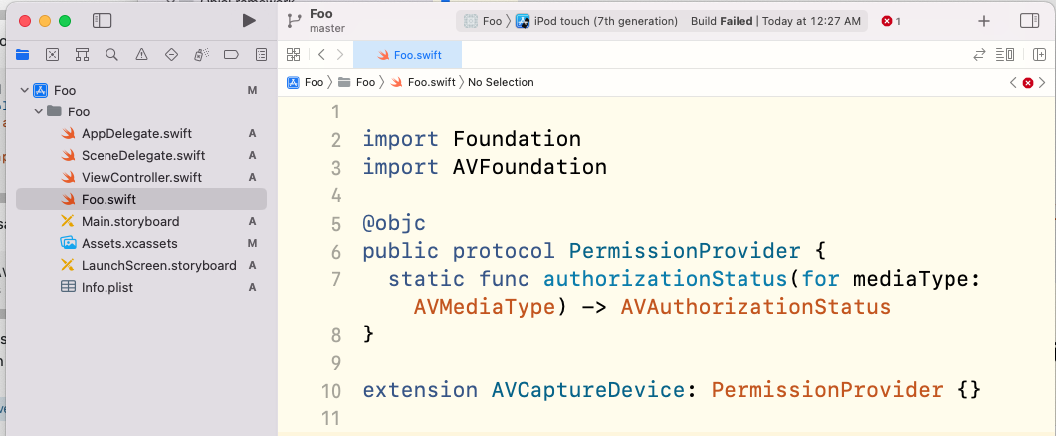Image resolution: width=1056 pixels, height=436 pixels.
Task: Click the source control branch icon
Action: [x=294, y=21]
